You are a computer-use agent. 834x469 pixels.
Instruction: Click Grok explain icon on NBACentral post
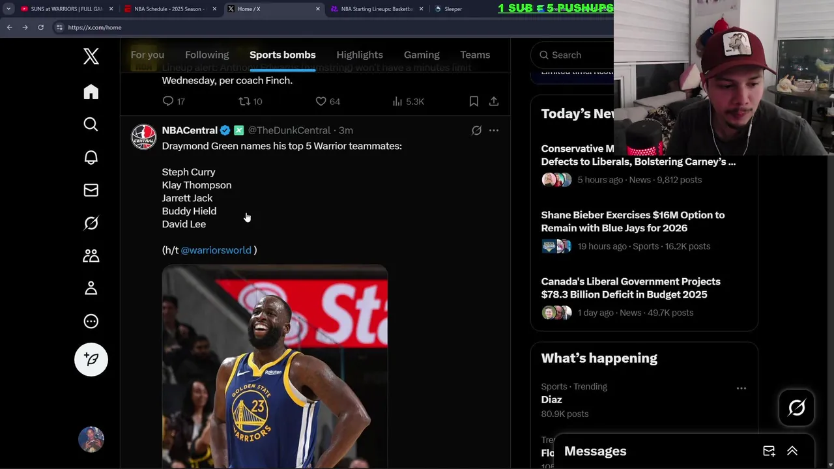click(x=476, y=130)
